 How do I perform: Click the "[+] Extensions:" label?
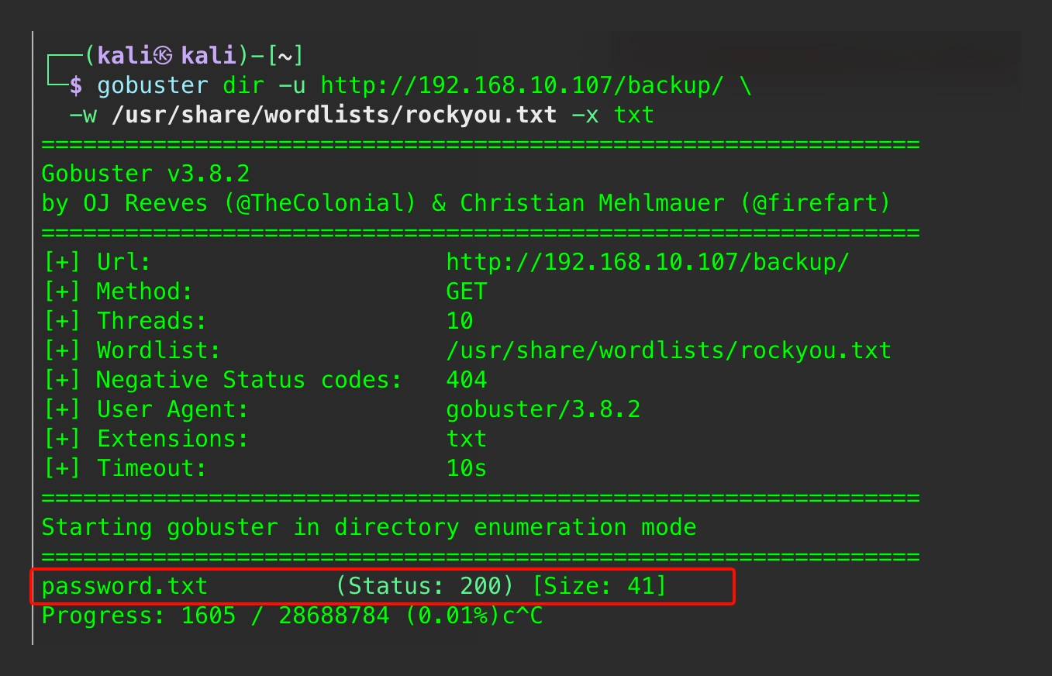click(146, 439)
